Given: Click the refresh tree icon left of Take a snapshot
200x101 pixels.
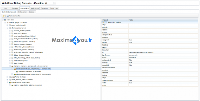Looking at the screenshot, I should [x=4, y=16].
